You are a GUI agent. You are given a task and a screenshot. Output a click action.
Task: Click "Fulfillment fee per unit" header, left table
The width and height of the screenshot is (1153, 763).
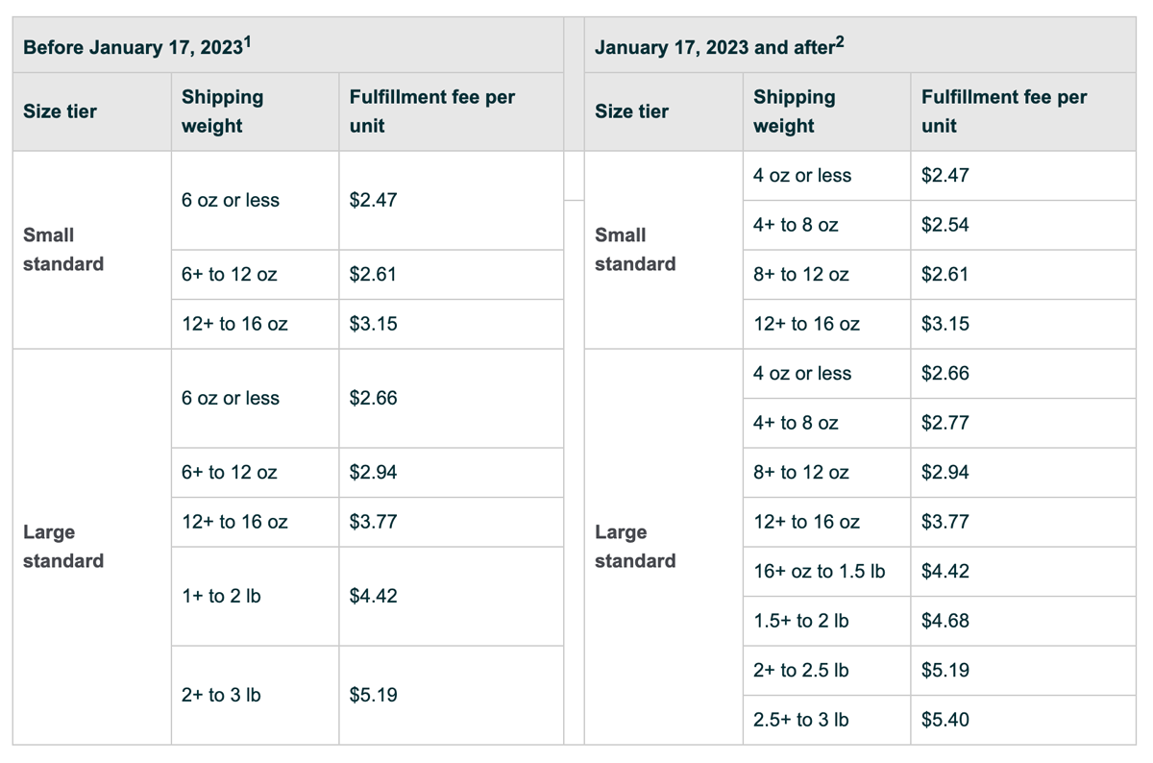[431, 111]
